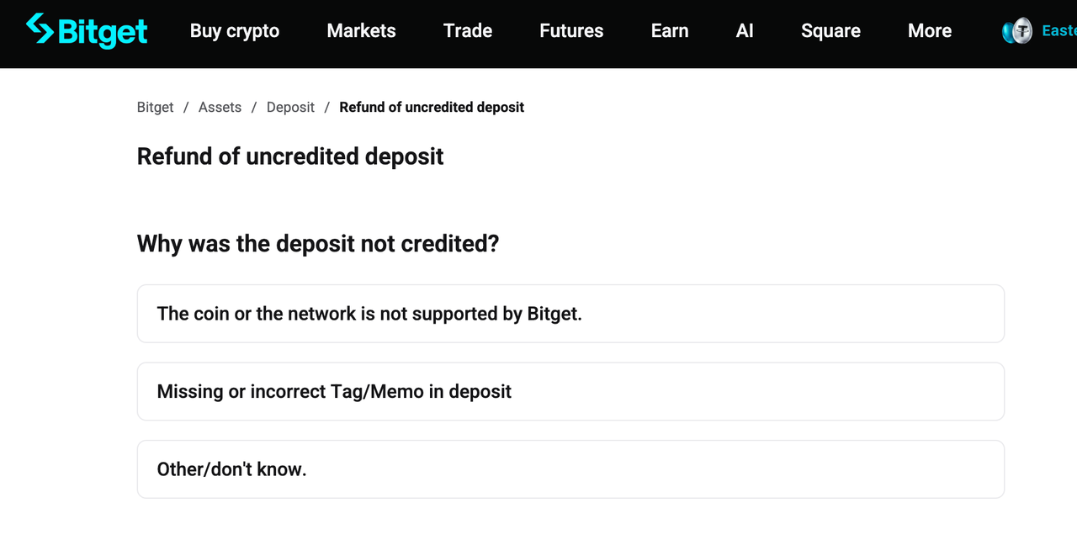This screenshot has height=540, width=1077.
Task: Click the Refund of uncredited deposit breadcrumb
Action: [432, 107]
